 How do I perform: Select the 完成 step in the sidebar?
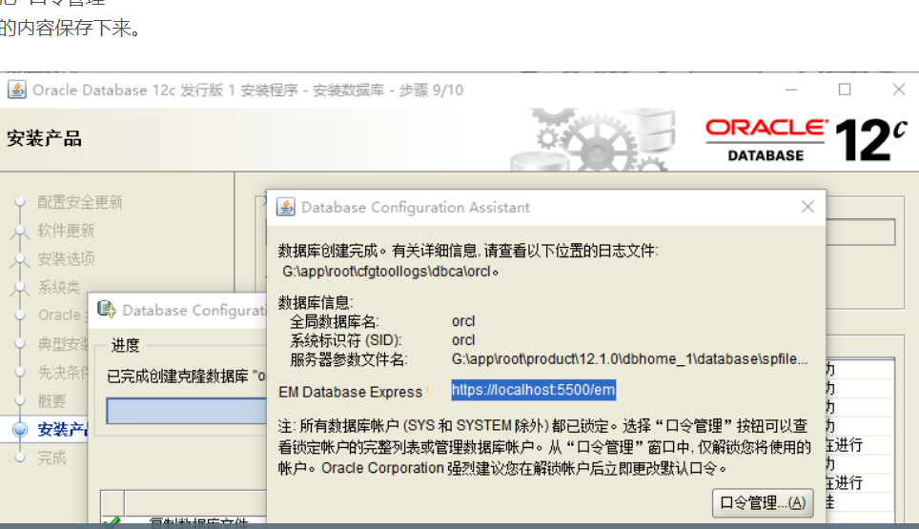pos(52,458)
